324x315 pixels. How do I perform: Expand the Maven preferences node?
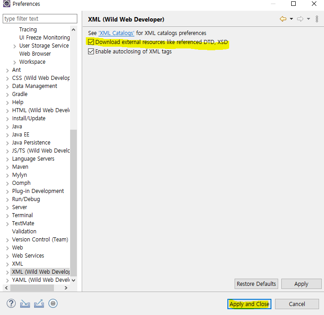(x=8, y=167)
